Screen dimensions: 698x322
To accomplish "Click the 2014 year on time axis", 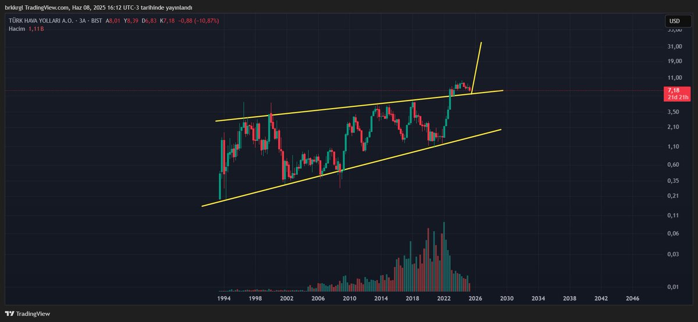I will [381, 298].
